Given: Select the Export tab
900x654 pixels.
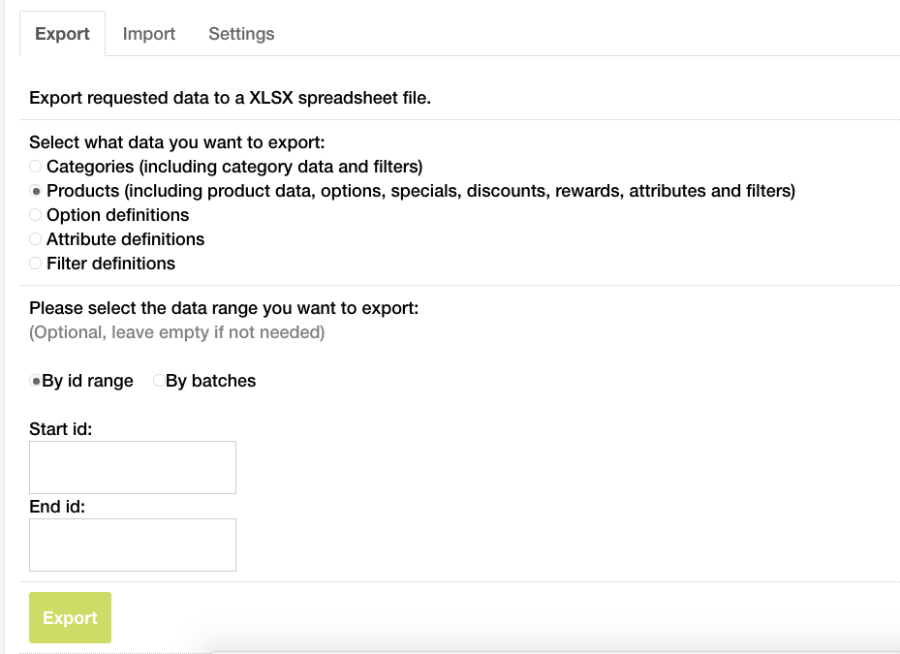Looking at the screenshot, I should (62, 34).
